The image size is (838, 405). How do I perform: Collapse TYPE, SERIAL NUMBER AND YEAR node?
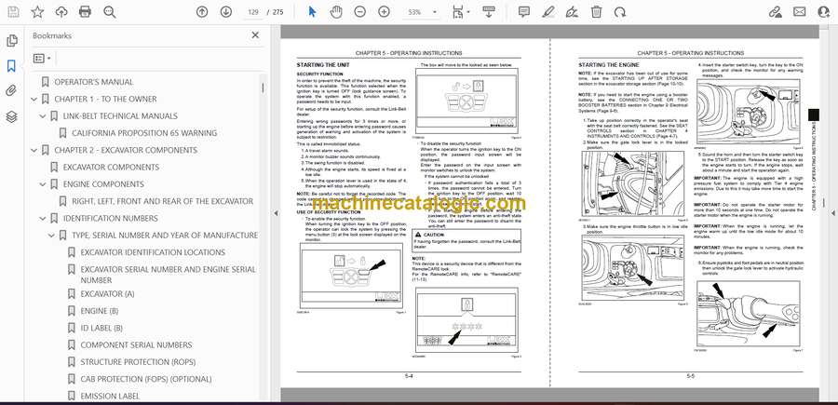click(51, 236)
